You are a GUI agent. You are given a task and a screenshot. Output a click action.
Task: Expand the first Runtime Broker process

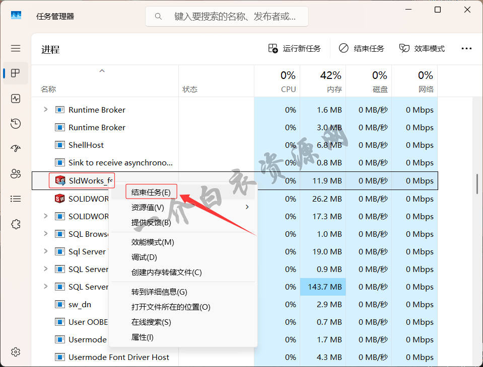pos(46,110)
